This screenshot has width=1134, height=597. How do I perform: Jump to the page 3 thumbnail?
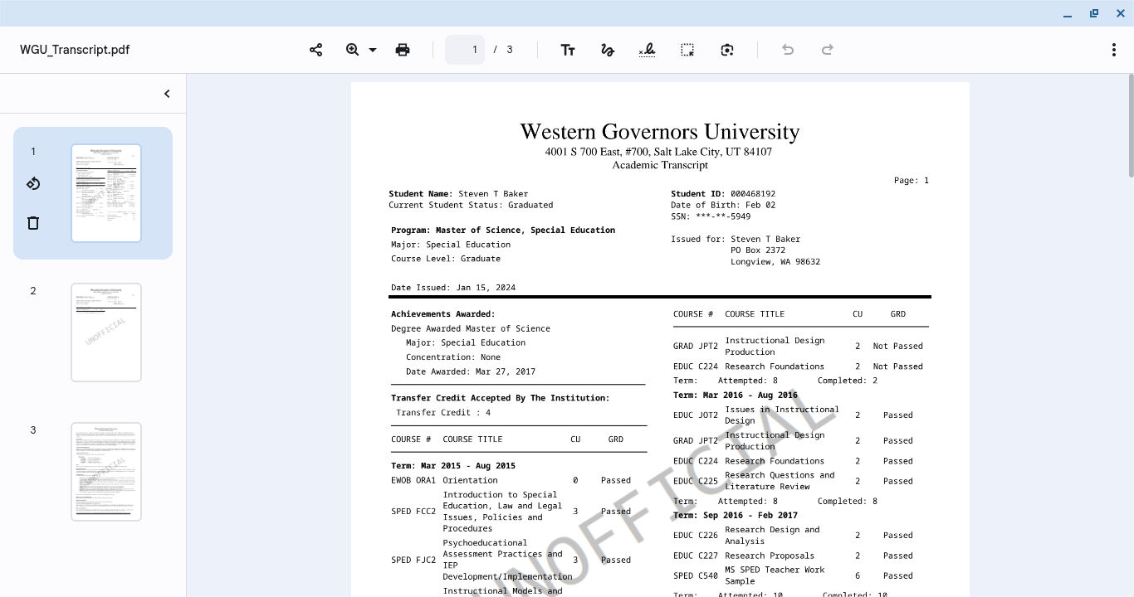(106, 472)
